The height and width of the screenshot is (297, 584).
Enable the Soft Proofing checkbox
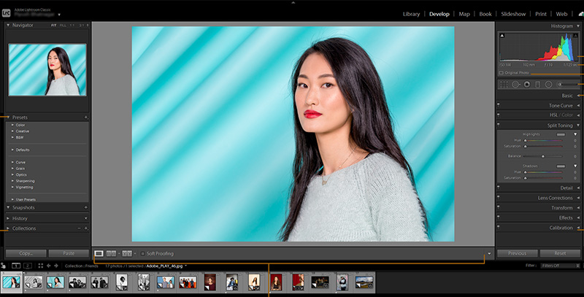click(142, 253)
